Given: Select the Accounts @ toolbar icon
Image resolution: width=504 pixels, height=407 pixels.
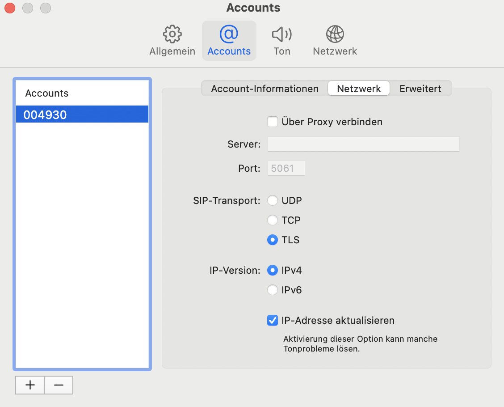Looking at the screenshot, I should pyautogui.click(x=229, y=41).
